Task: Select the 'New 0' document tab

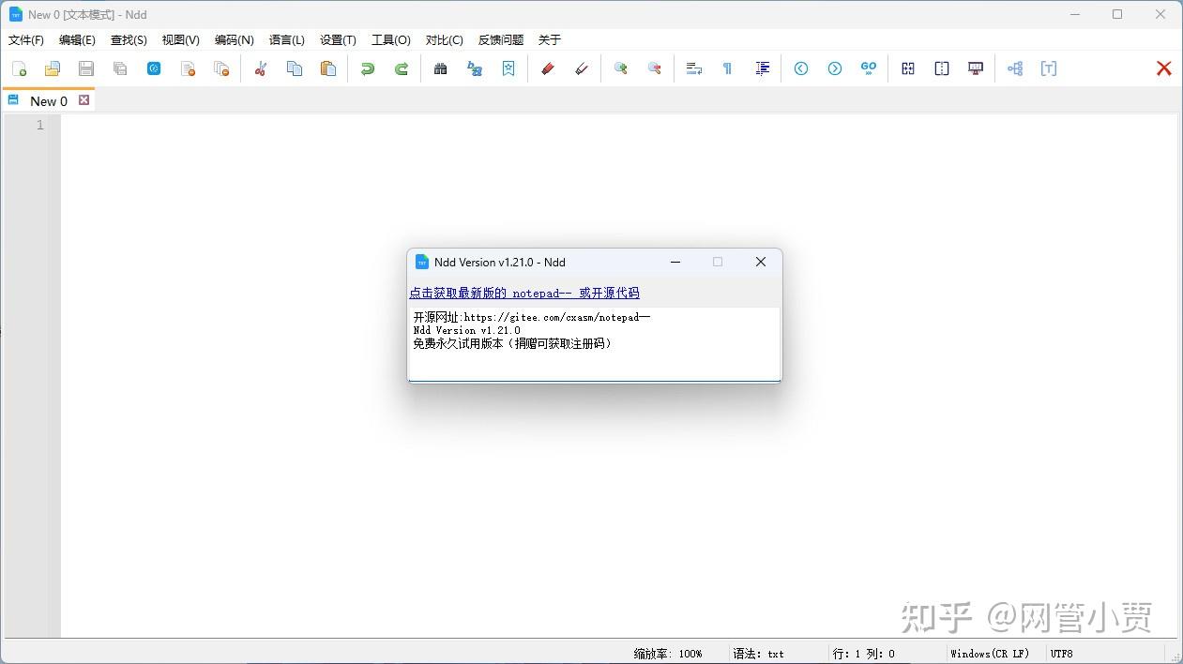Action: (x=47, y=100)
